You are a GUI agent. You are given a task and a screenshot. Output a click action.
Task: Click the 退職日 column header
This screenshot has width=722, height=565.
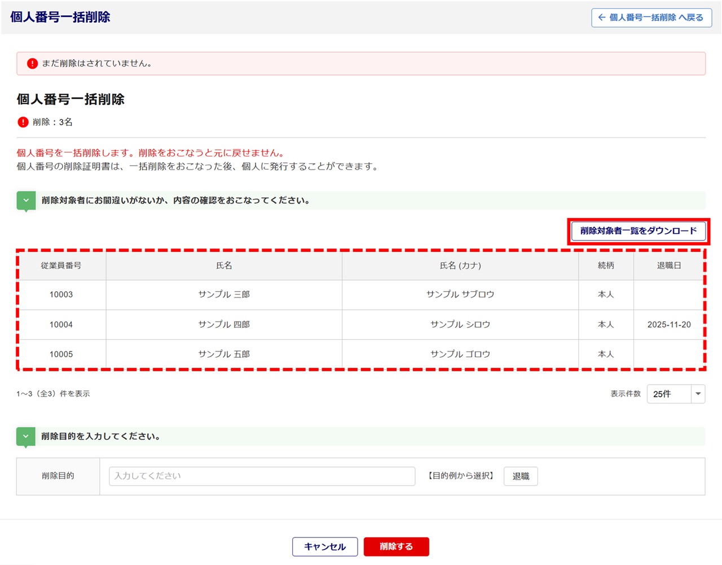pos(669,266)
